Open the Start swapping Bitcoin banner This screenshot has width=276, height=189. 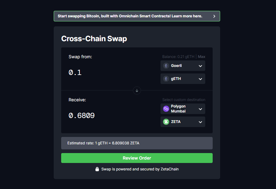click(x=137, y=16)
